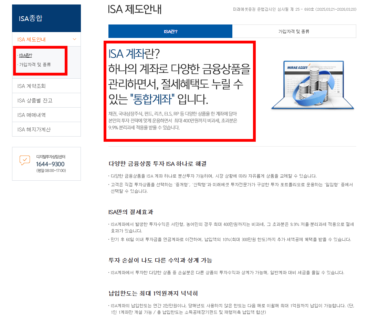Viewport: 369px width, 319px height.
Task: Switch to the 가입자격 및 종류 tab
Action: [x=294, y=31]
